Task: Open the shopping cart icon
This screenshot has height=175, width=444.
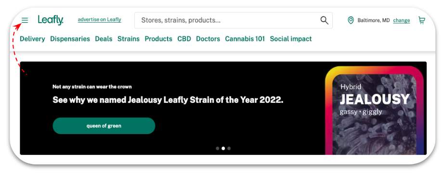Action: click(422, 20)
